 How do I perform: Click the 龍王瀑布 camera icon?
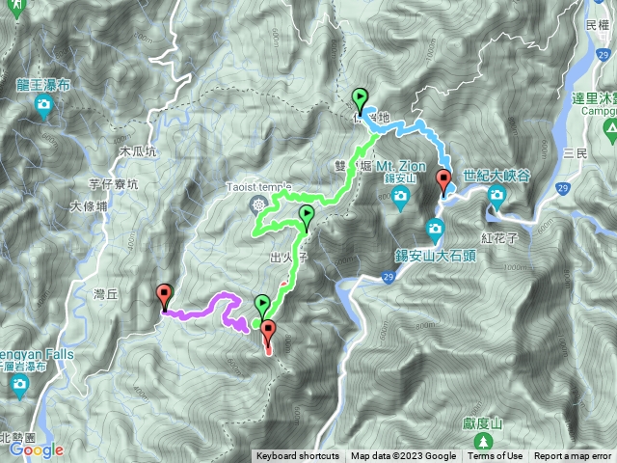point(43,106)
